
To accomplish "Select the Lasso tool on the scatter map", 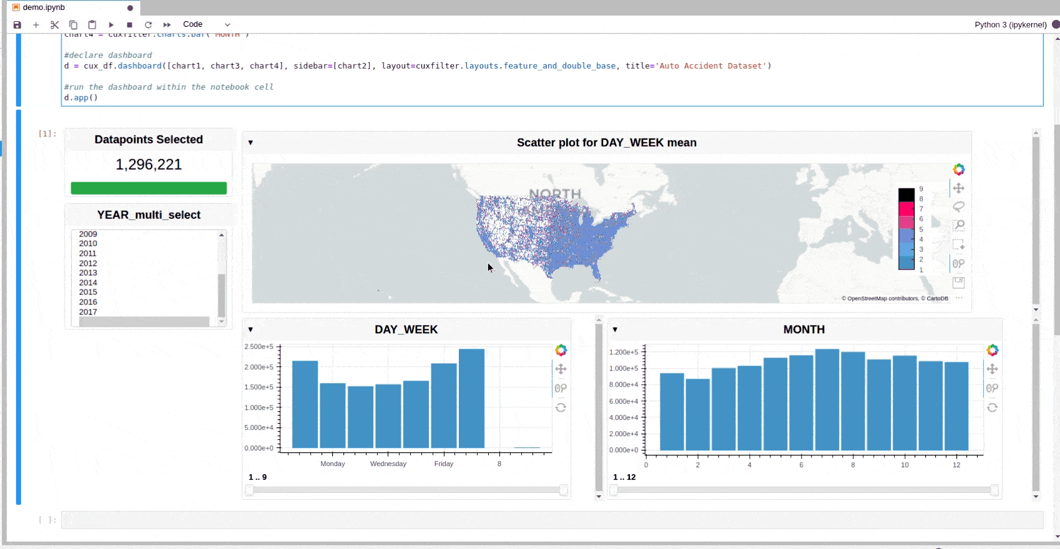I will pos(959,206).
